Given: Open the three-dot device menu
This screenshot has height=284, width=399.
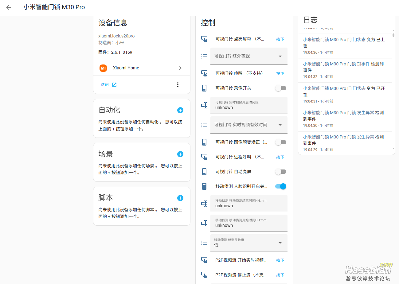Looking at the screenshot, I should [x=178, y=85].
